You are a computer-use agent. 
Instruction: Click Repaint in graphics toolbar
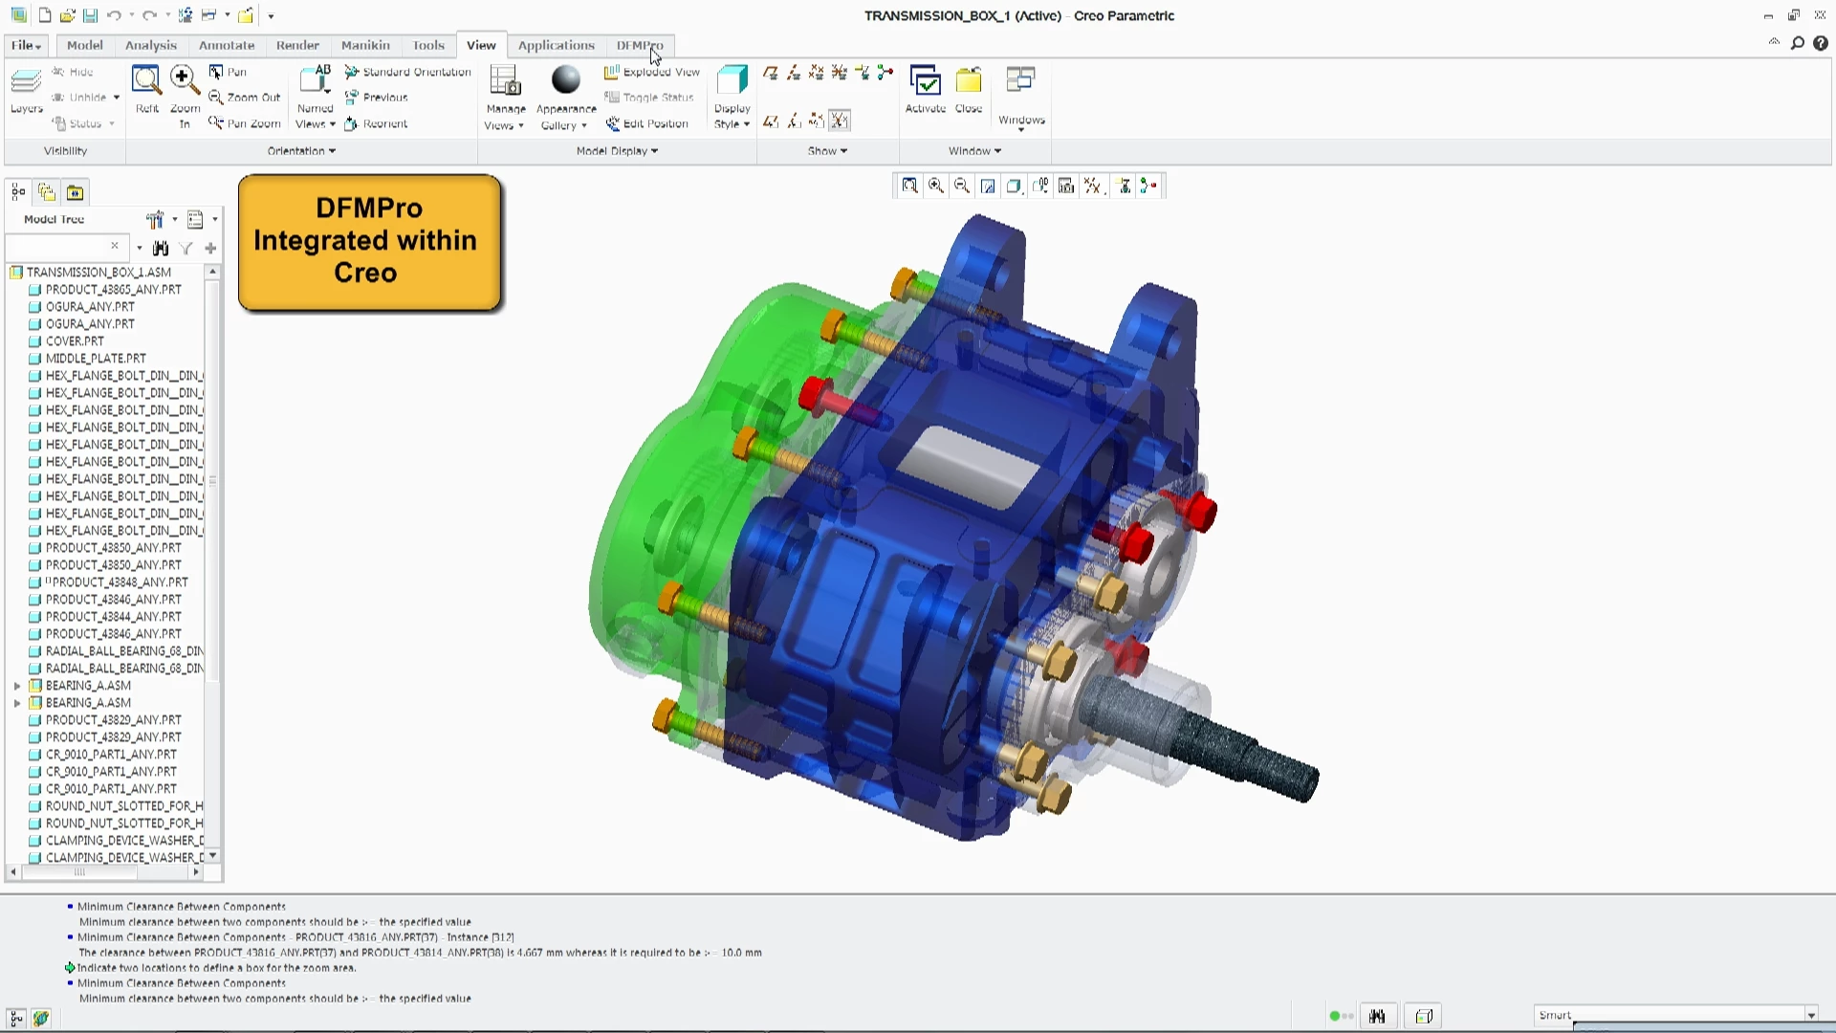coord(988,187)
